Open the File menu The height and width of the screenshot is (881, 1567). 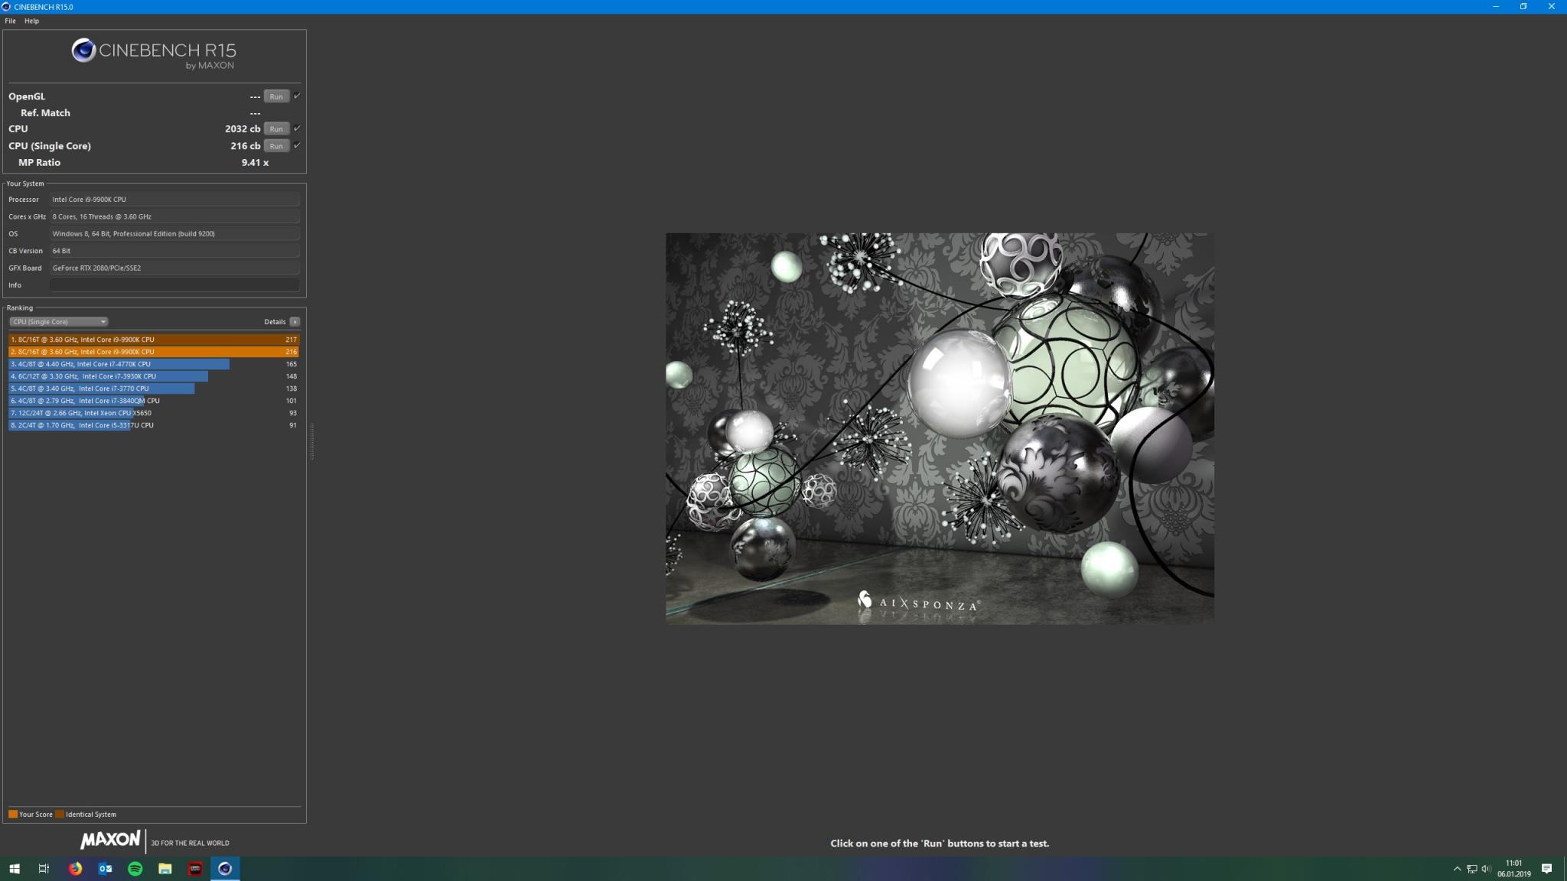pyautogui.click(x=10, y=21)
